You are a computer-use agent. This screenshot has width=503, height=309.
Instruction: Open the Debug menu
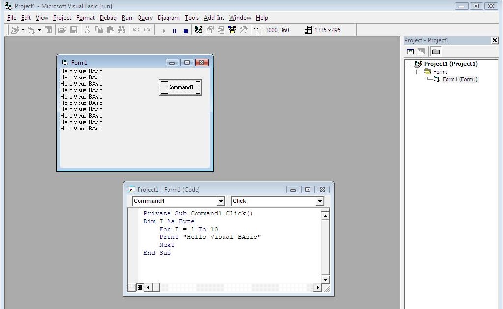108,18
